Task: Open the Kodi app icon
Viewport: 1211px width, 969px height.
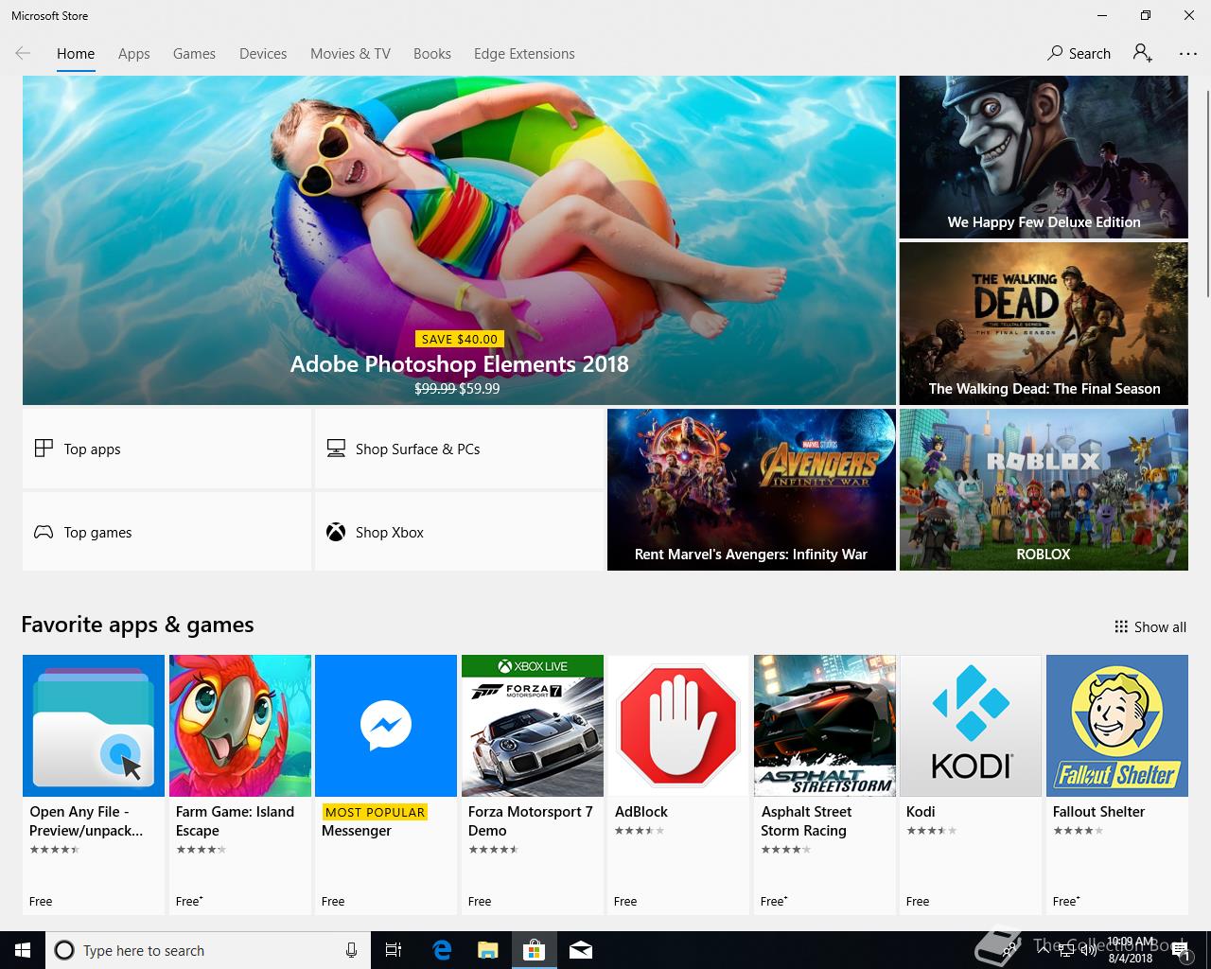Action: [971, 726]
